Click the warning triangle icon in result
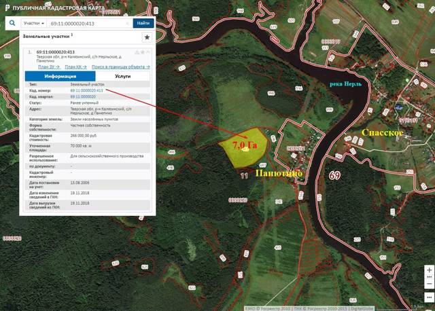 (136, 52)
